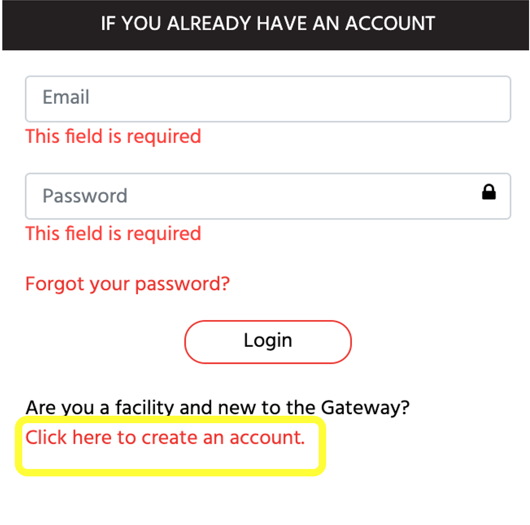The height and width of the screenshot is (525, 530).
Task: Click the Password placeholder text
Action: [85, 196]
